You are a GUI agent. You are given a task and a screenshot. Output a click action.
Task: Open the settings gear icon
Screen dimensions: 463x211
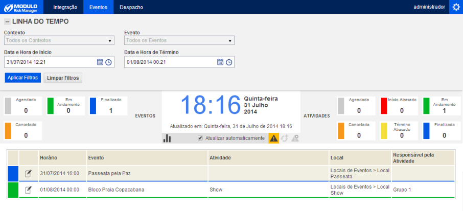click(456, 7)
